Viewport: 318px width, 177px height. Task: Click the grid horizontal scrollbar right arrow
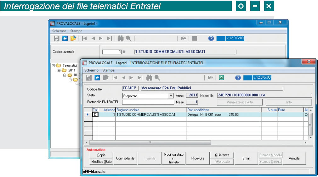point(305,142)
